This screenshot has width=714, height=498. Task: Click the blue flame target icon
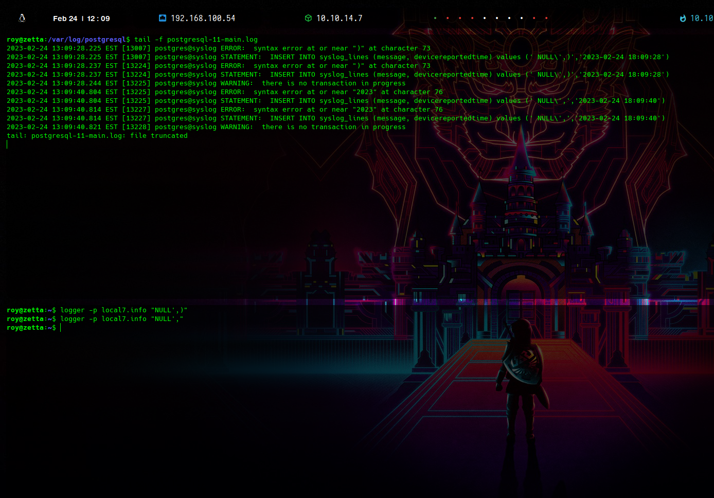(x=683, y=18)
